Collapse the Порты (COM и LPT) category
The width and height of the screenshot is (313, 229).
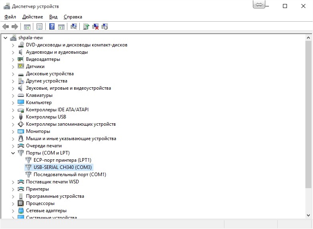(x=13, y=153)
